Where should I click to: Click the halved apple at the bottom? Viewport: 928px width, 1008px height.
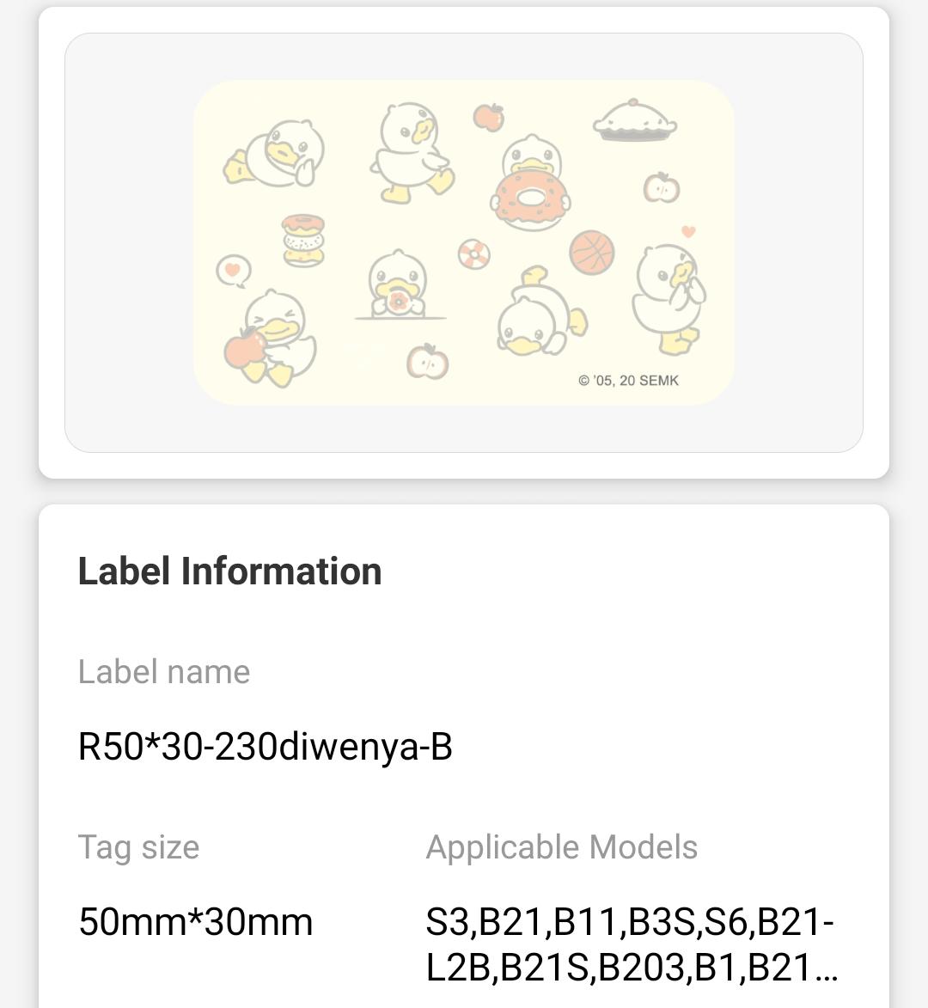point(428,361)
